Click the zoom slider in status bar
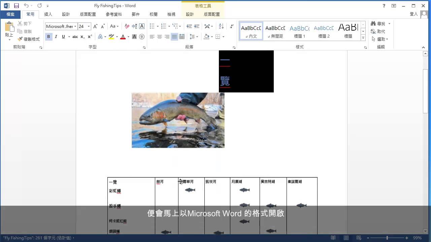The image size is (431, 242). click(387, 238)
